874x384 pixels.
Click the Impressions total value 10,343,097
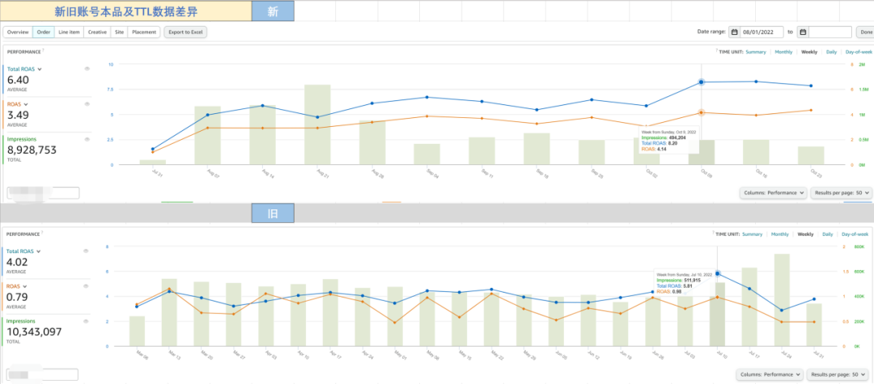coord(34,331)
